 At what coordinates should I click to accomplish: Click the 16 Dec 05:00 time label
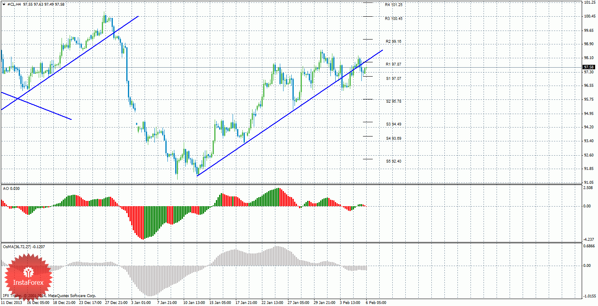[x=38, y=303]
